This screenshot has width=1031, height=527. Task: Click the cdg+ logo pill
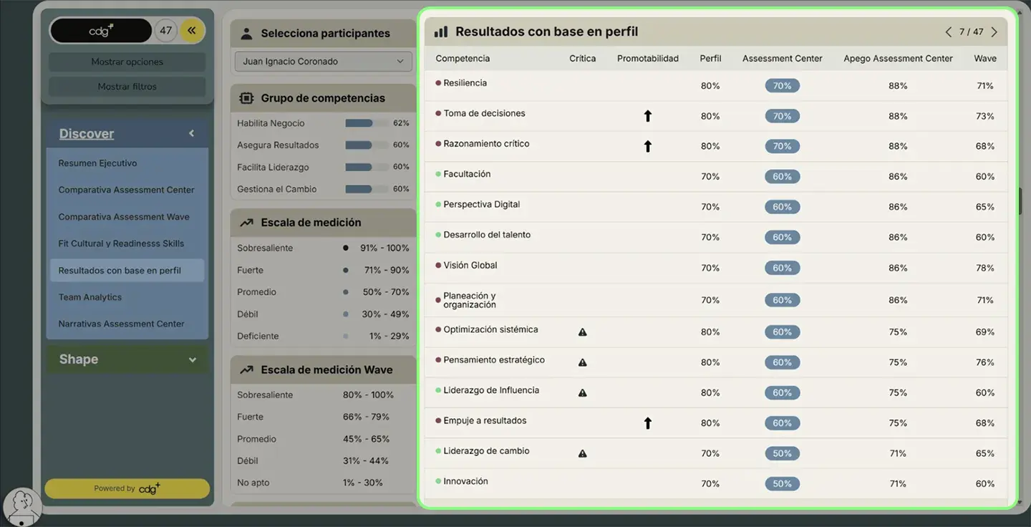point(101,31)
